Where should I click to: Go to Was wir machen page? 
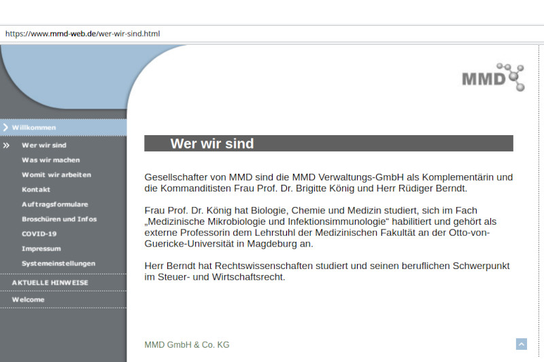click(x=50, y=160)
